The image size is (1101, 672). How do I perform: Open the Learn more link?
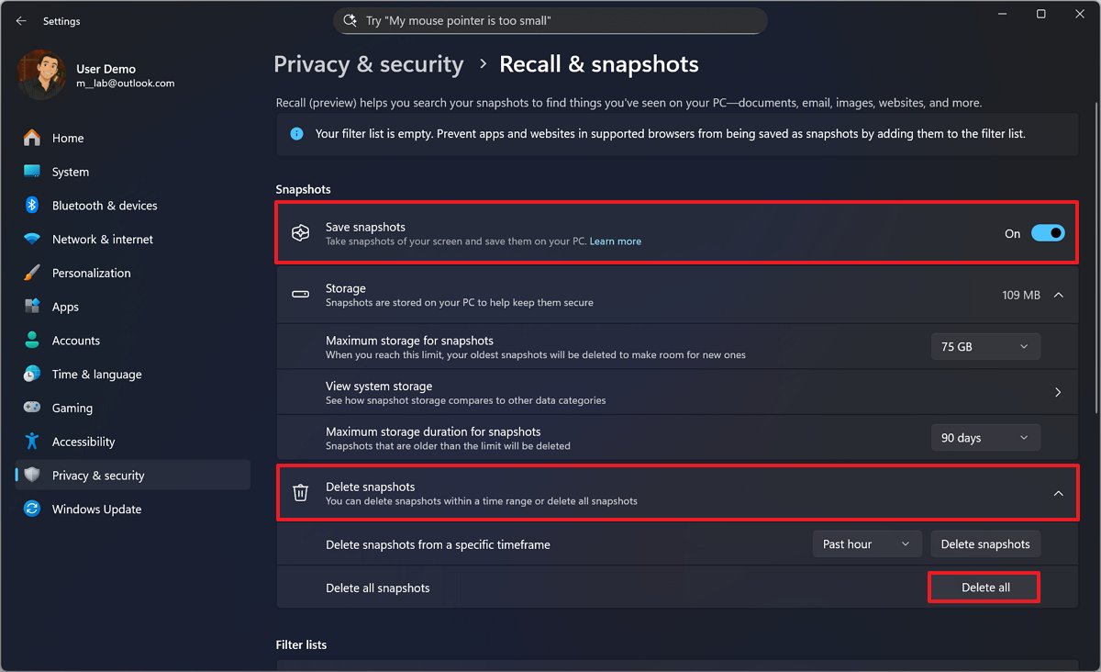[615, 241]
